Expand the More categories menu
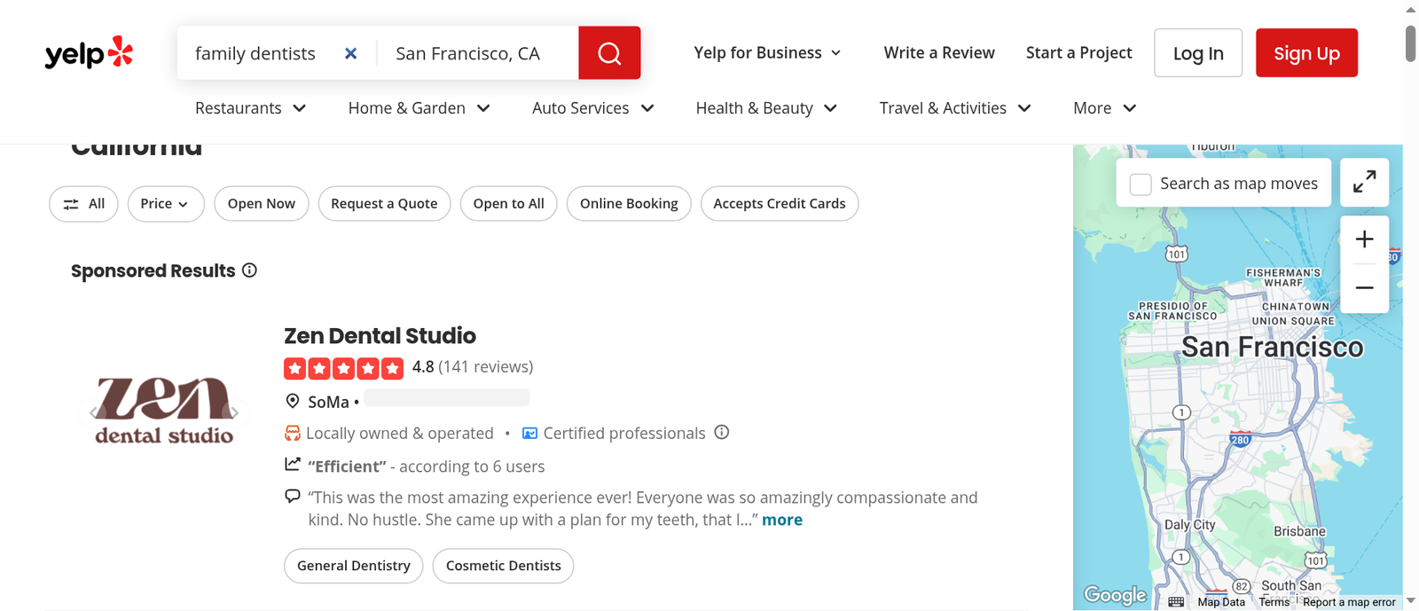 [x=1105, y=108]
